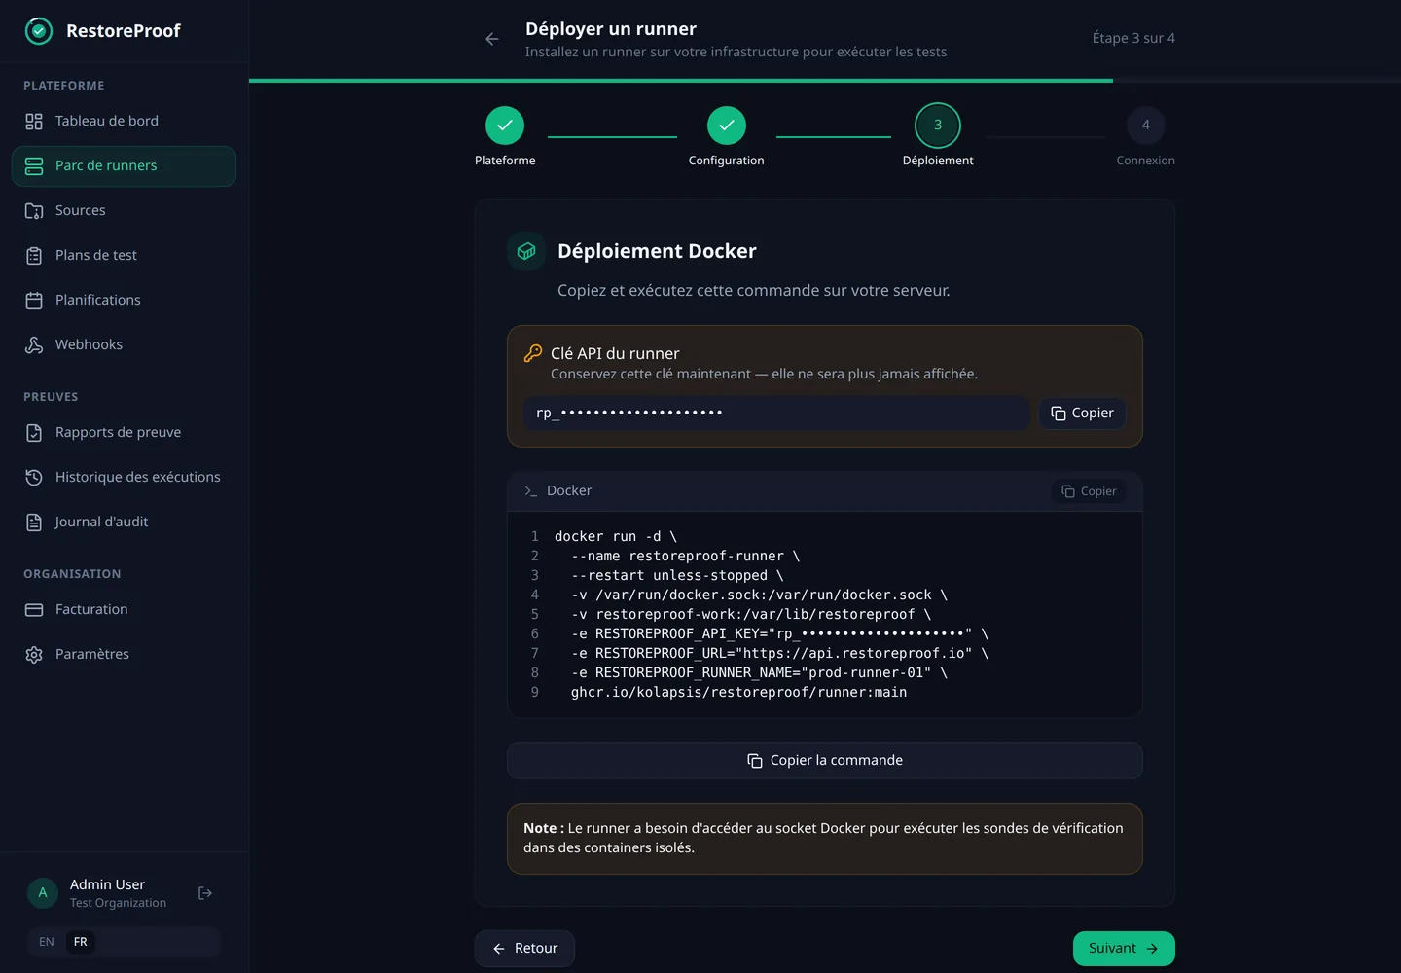Click code line 'docker run -d \'
Screen dimensions: 1401x973
(616, 537)
